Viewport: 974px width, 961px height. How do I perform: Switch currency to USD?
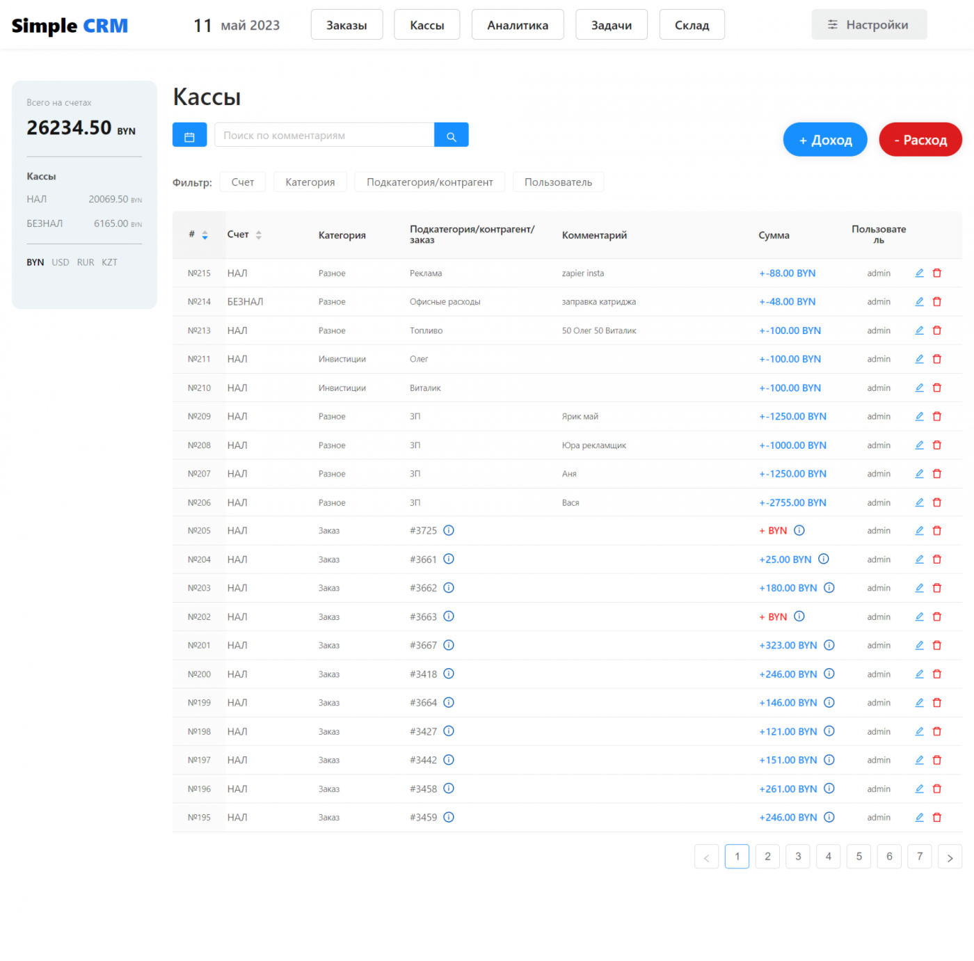(61, 262)
